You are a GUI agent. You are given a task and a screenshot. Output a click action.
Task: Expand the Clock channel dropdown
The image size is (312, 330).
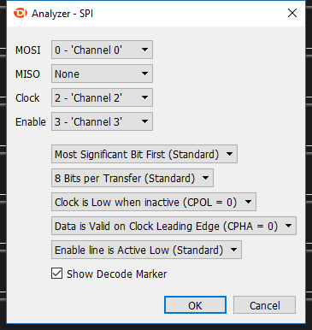(x=102, y=97)
